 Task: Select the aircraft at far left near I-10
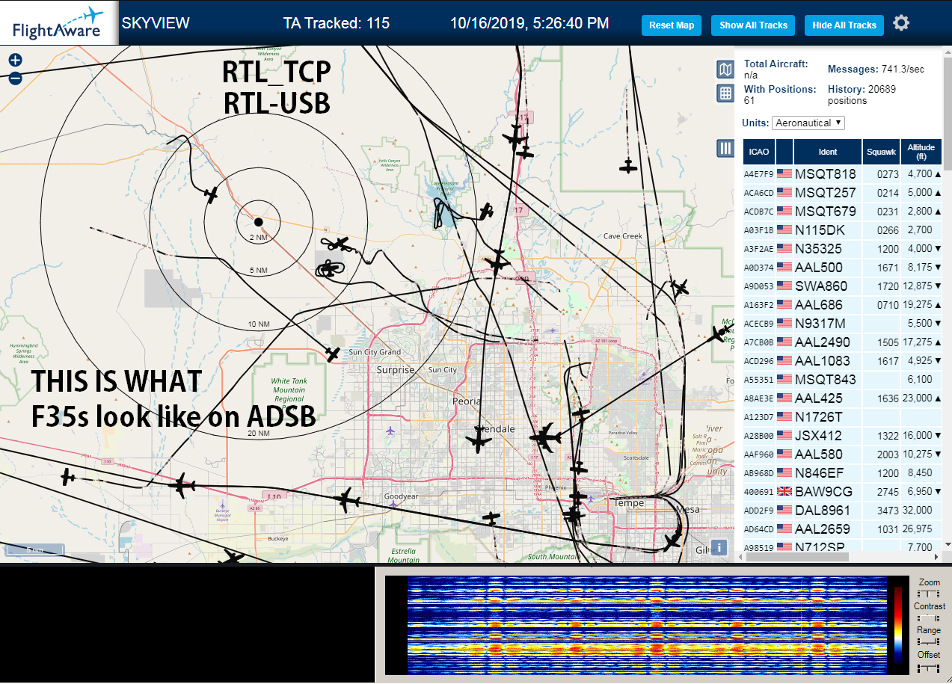(68, 476)
